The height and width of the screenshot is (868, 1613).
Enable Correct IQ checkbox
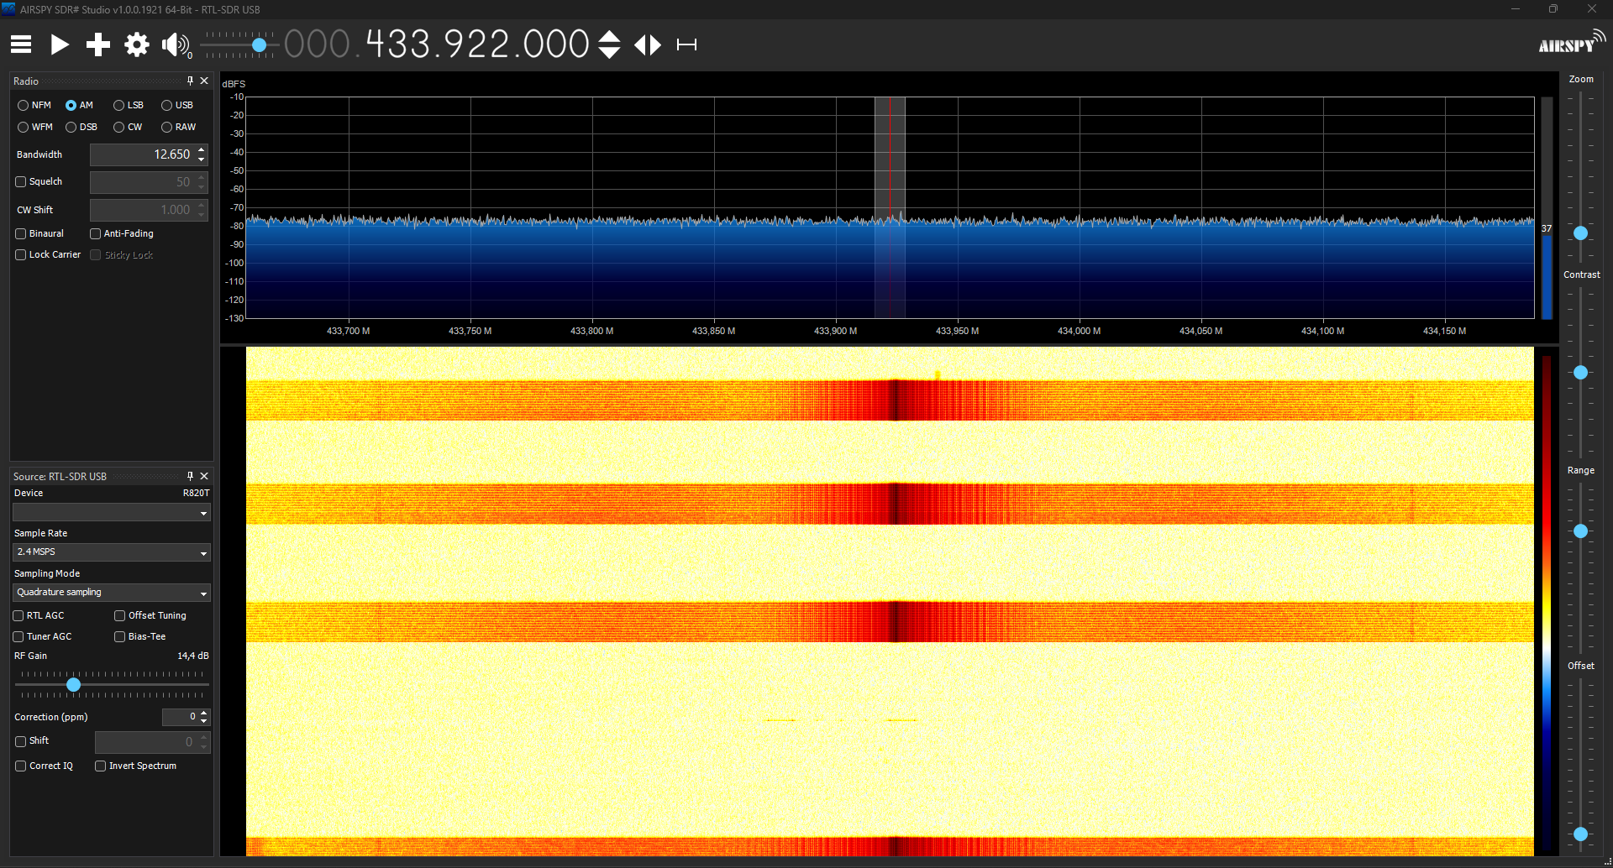(x=21, y=766)
